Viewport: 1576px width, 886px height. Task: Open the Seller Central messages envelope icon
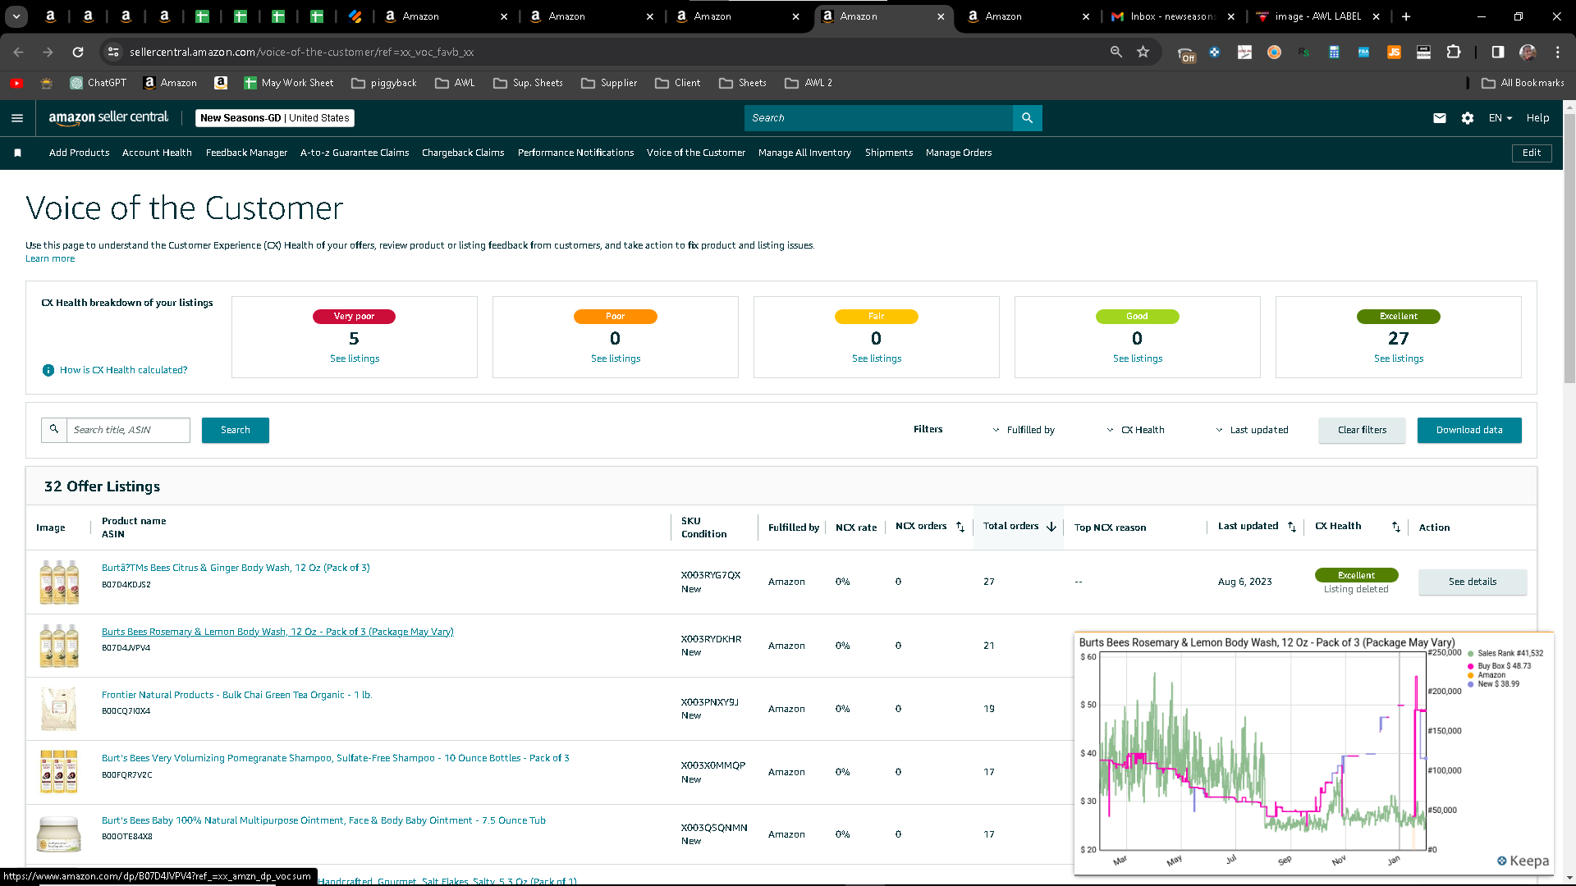pyautogui.click(x=1440, y=118)
